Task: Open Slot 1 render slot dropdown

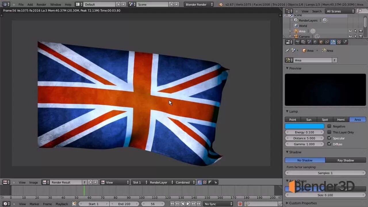Action: tap(139, 182)
